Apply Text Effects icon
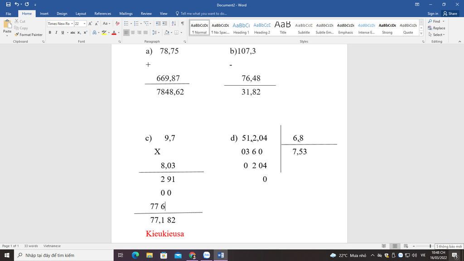This screenshot has height=261, width=464. coord(94,33)
